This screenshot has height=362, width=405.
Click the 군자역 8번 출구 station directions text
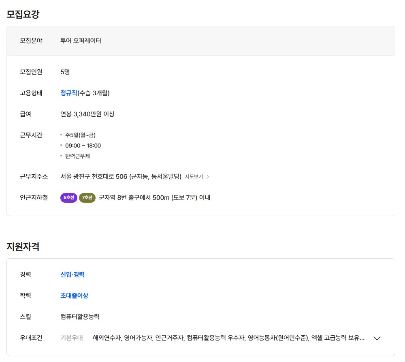(154, 198)
